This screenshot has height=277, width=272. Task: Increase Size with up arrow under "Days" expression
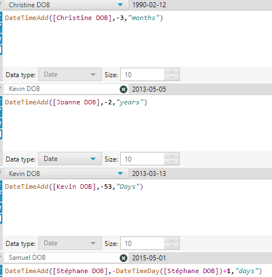(172, 240)
